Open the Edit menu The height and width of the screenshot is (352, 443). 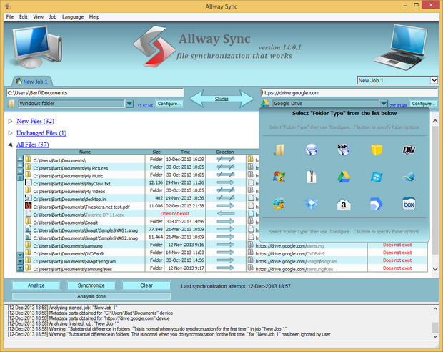(23, 17)
